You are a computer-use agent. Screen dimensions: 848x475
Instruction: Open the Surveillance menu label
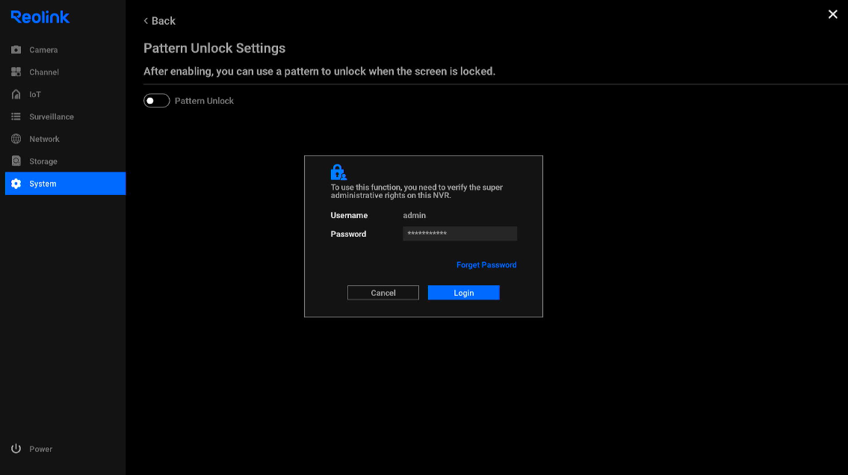click(x=52, y=117)
